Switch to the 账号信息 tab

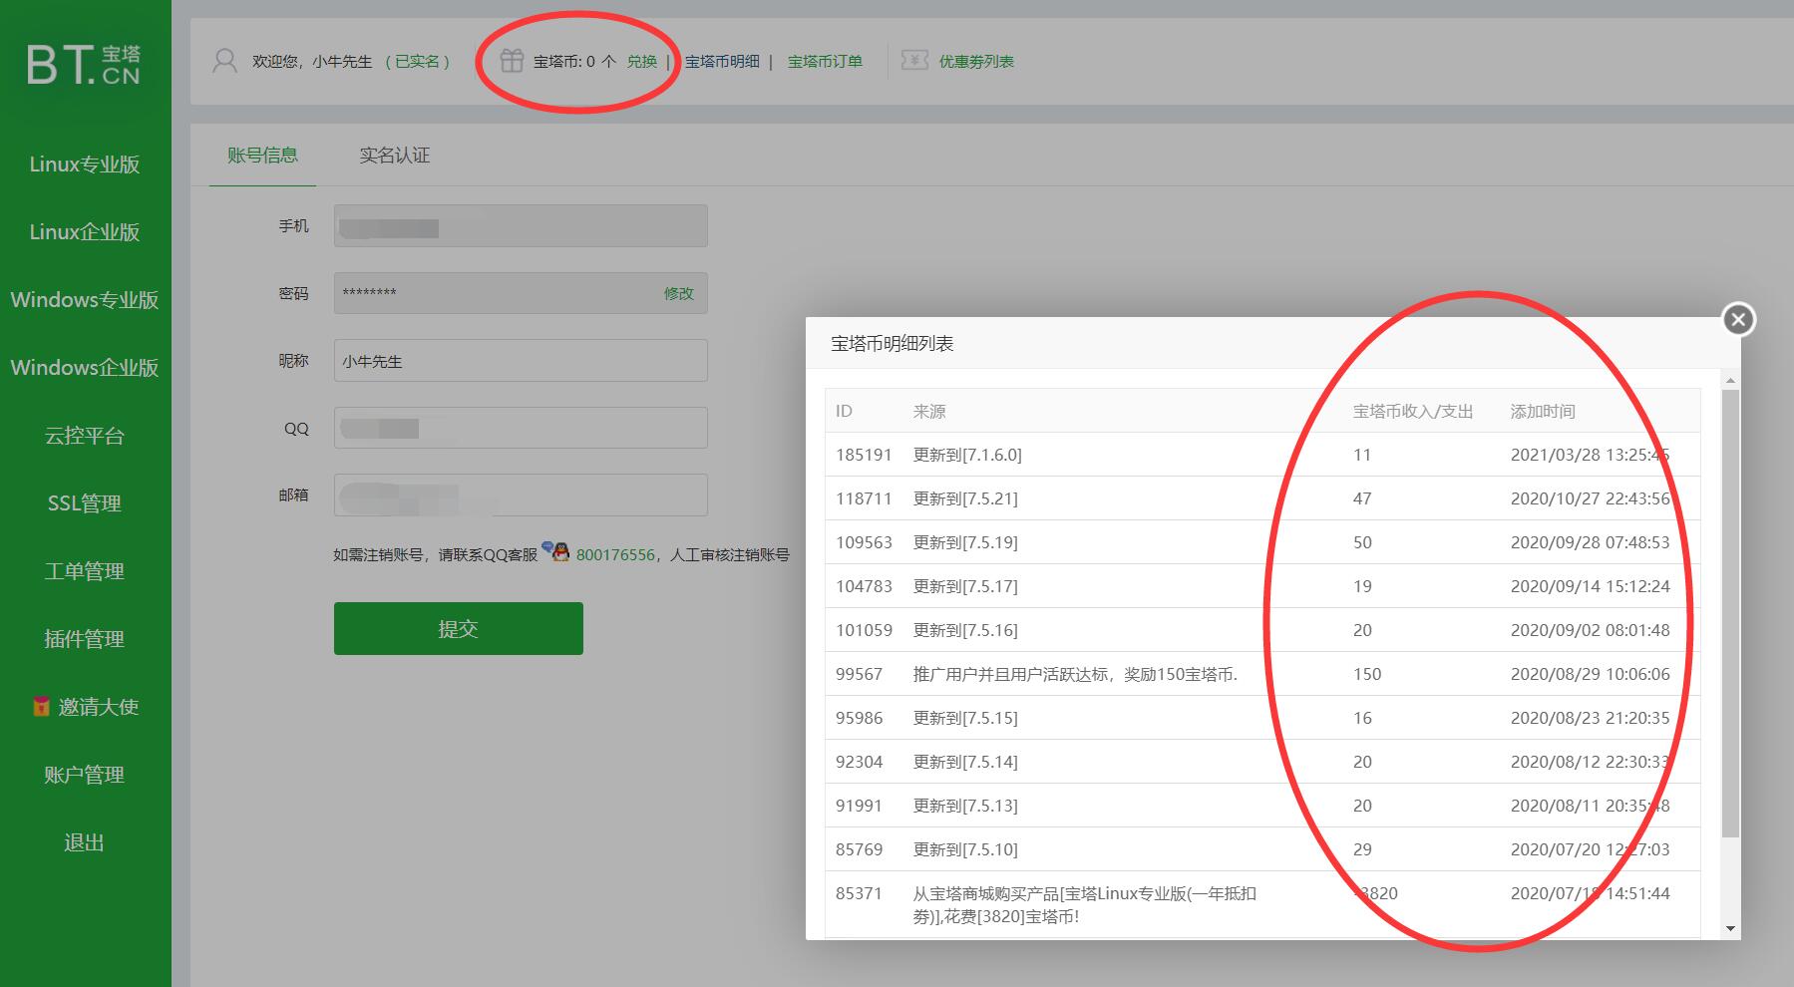click(262, 155)
